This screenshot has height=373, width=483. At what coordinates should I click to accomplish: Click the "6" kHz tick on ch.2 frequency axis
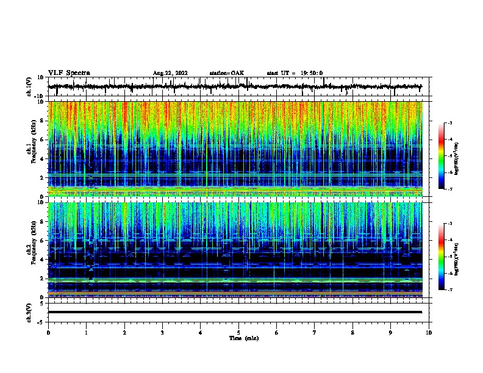click(x=42, y=240)
